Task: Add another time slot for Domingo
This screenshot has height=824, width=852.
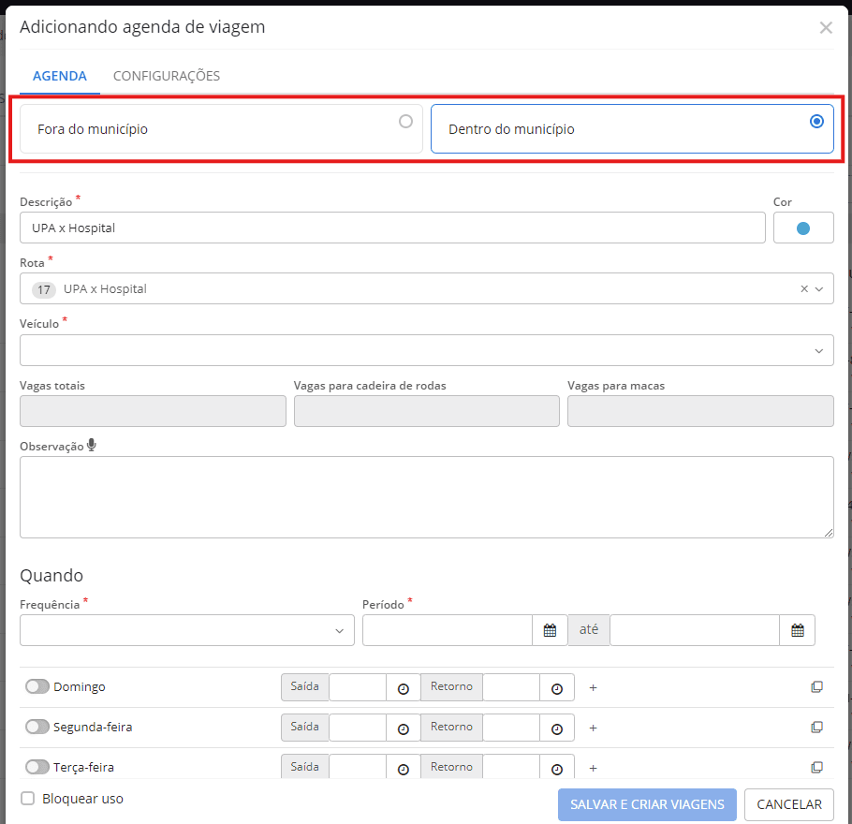Action: coord(593,688)
